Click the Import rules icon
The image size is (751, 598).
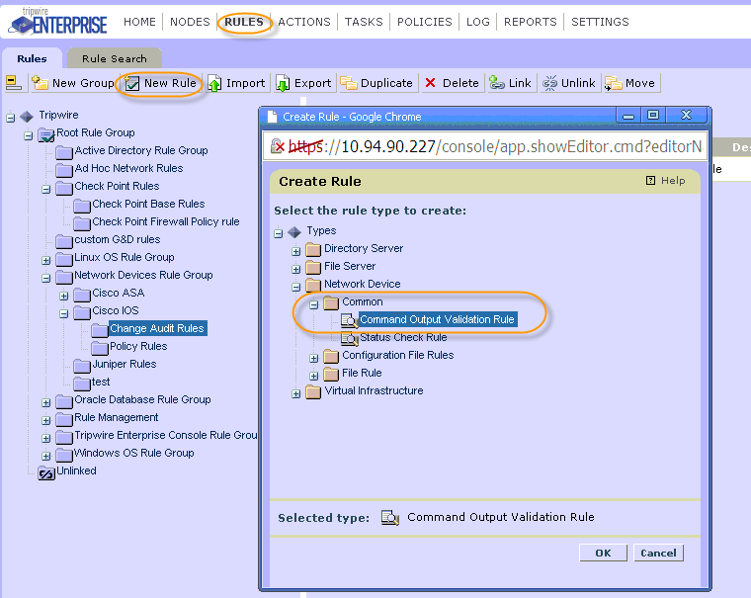(214, 84)
